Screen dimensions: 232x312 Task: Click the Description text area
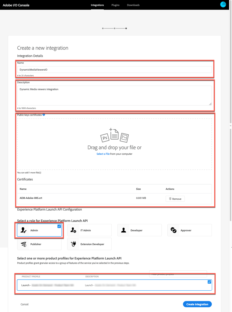point(114,95)
